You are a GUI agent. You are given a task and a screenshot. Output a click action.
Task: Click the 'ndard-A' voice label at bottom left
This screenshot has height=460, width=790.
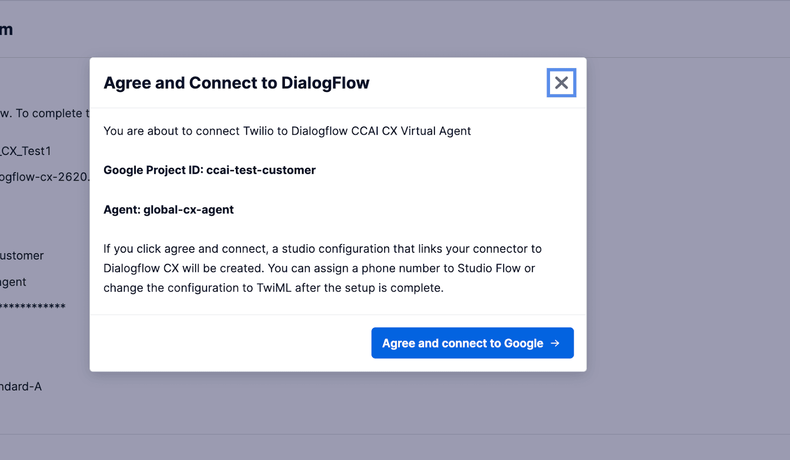coord(20,386)
